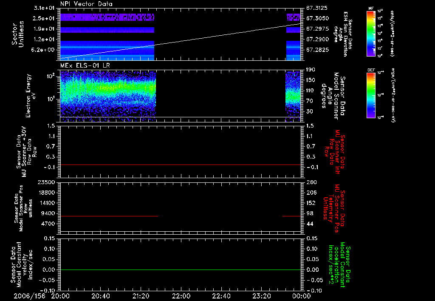
Task: Click the "21:20" time axis label
Action: coord(141,296)
